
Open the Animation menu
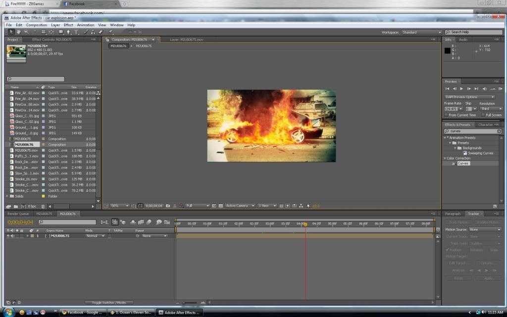click(85, 25)
